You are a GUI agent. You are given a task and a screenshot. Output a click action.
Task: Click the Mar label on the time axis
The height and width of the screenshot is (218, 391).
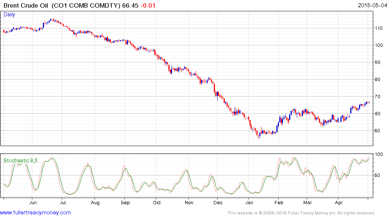(307, 202)
